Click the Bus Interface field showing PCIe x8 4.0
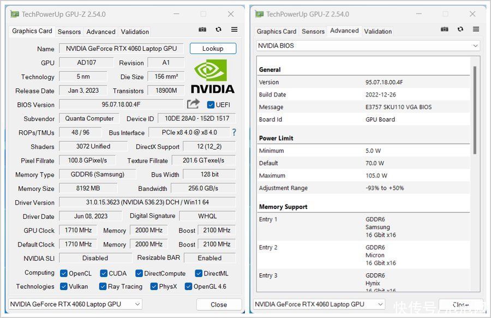The width and height of the screenshot is (491, 318). 189,133
